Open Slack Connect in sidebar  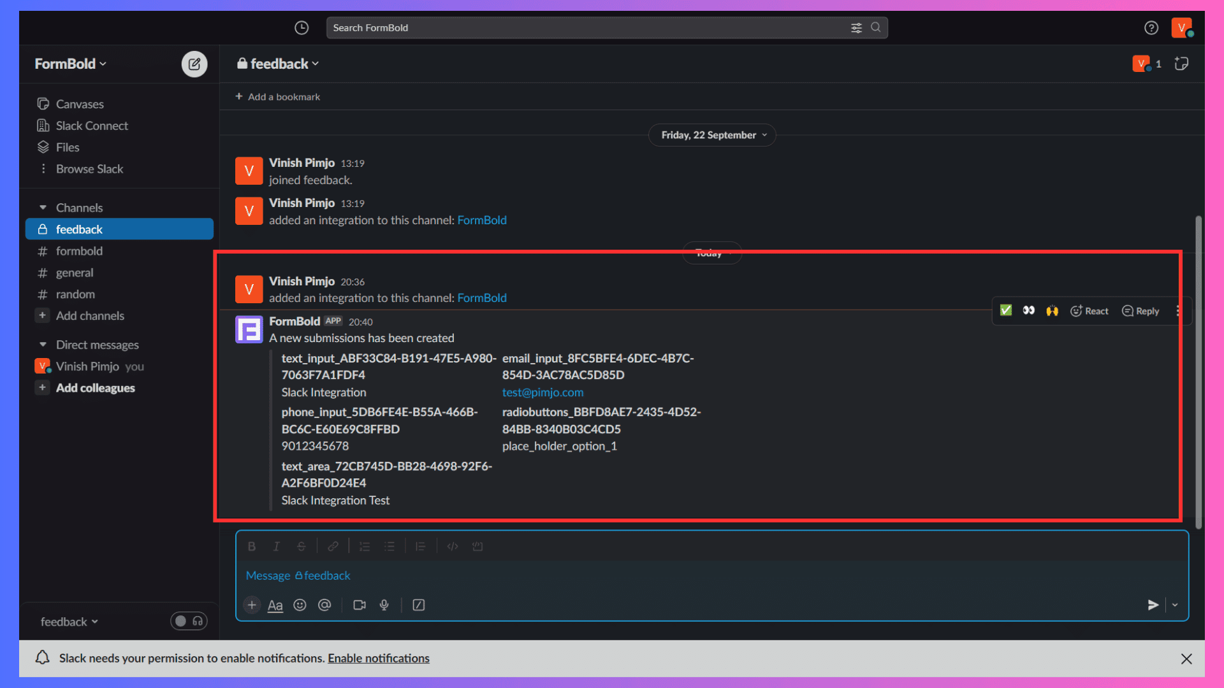92,125
